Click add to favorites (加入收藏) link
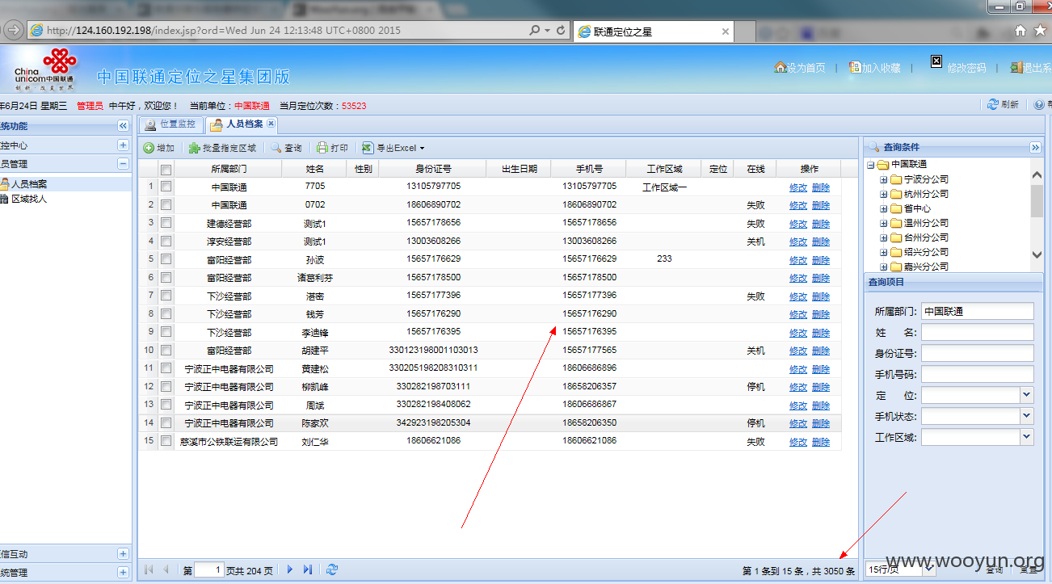This screenshot has height=584, width=1052. (875, 68)
